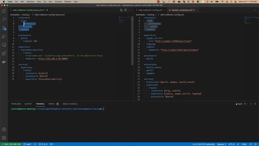The width and height of the screenshot is (259, 146).
Task: Open the Run menu
Action: (x=50, y=2)
